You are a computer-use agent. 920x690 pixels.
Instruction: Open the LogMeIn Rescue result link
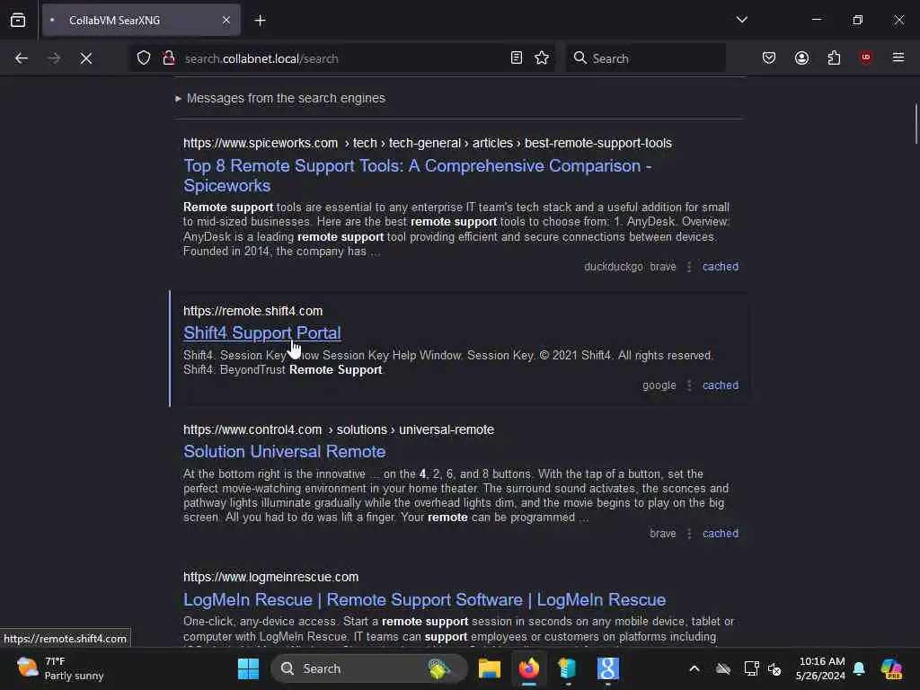coord(424,599)
